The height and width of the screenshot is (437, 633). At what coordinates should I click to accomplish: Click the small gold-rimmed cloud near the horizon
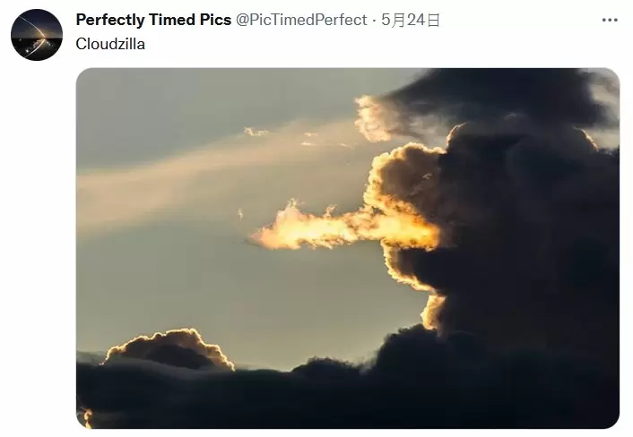169,348
